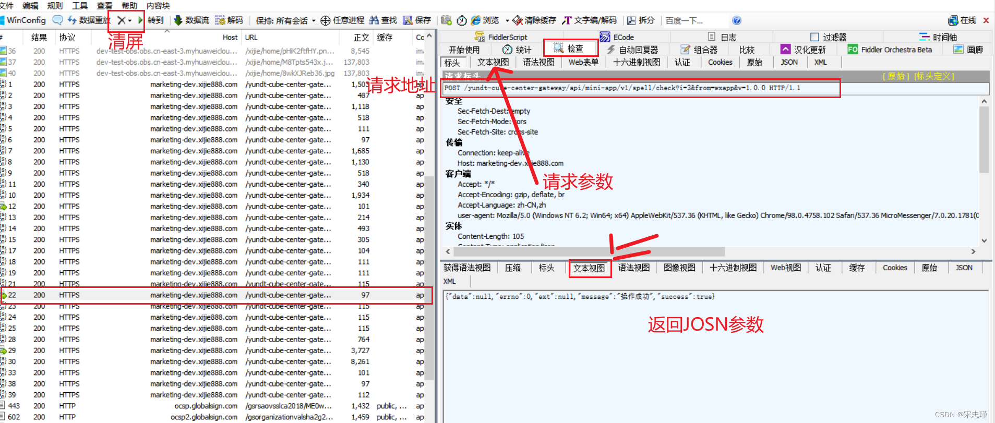The height and width of the screenshot is (423, 995).
Task: Open the FiddlerScript tab
Action: pyautogui.click(x=501, y=37)
